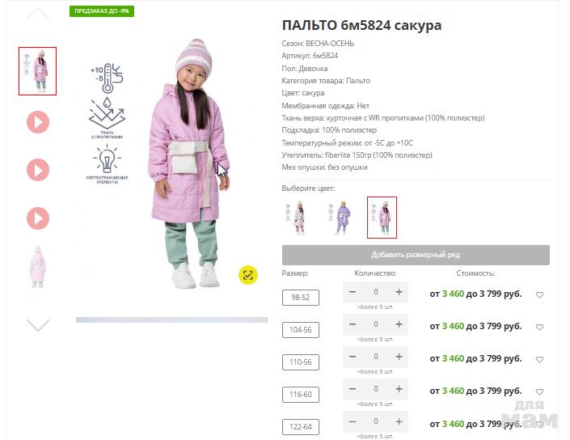Play the third product video thumbnail
Screen dimensions: 570x440
tap(38, 218)
